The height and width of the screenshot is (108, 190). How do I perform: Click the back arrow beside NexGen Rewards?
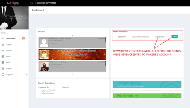point(31,3)
